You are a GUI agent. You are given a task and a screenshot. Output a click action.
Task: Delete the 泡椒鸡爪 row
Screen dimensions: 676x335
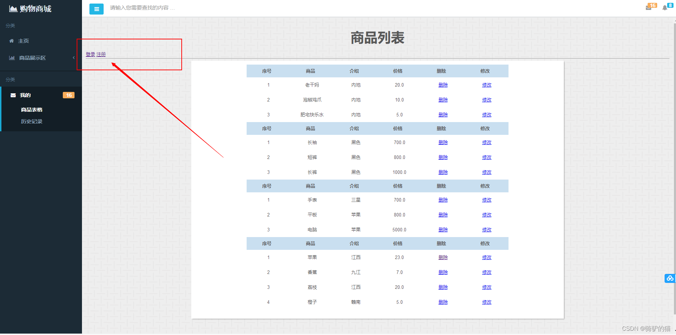(x=443, y=100)
